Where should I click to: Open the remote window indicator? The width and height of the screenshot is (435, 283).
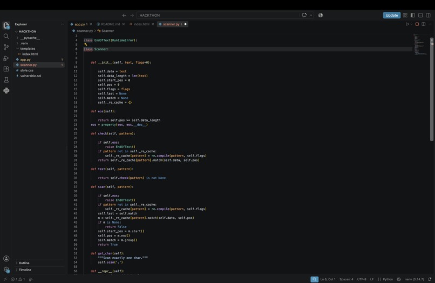(5, 279)
